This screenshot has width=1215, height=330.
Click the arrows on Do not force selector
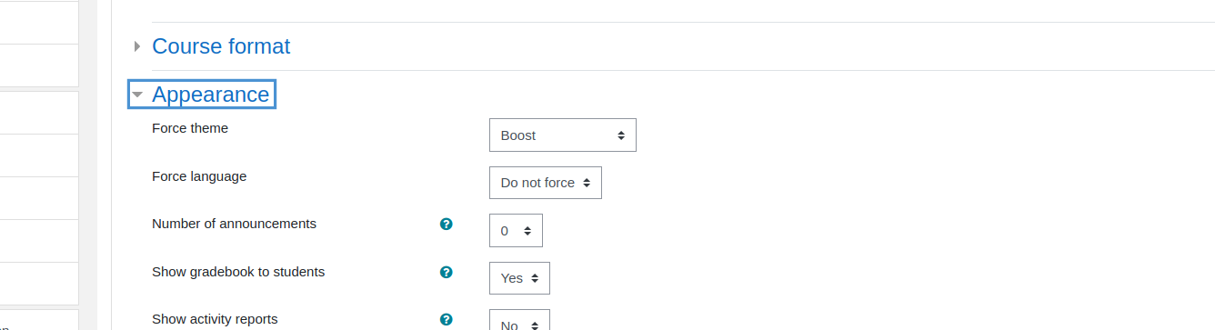click(x=587, y=183)
